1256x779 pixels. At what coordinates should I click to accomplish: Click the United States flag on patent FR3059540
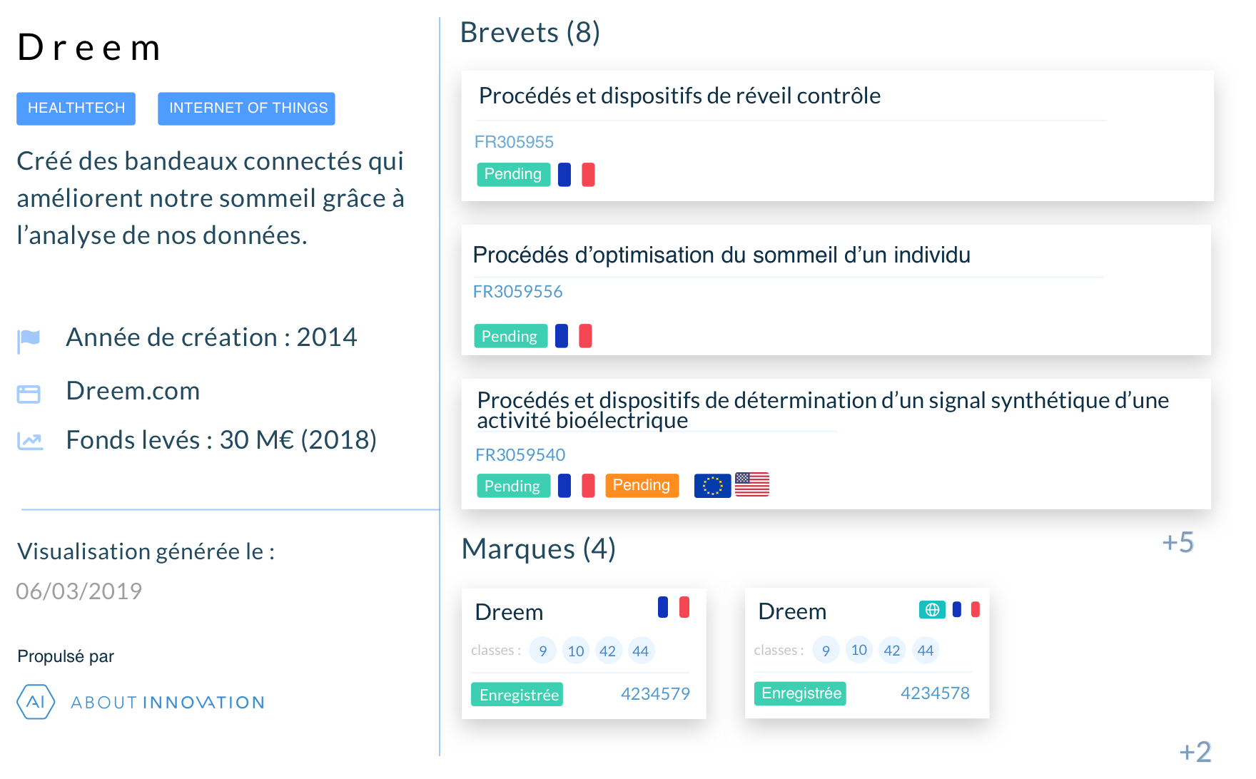pyautogui.click(x=752, y=484)
